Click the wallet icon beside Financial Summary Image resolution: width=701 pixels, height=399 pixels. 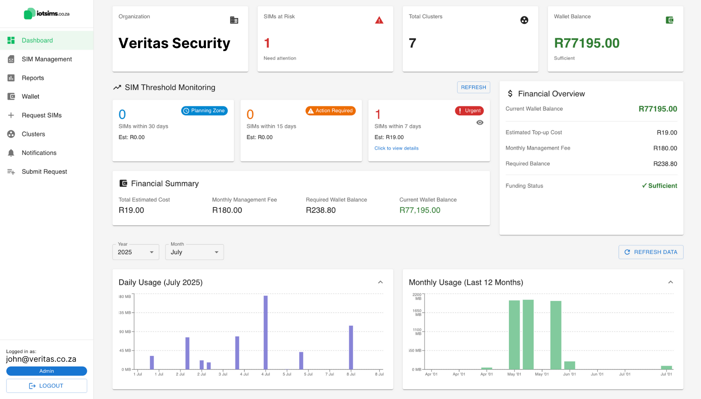(123, 183)
